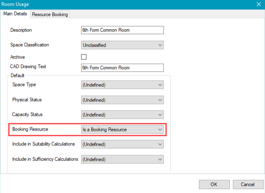Viewport: 265px width, 193px height.
Task: Focus the CAD Drawing Text field
Action: pyautogui.click(x=122, y=68)
